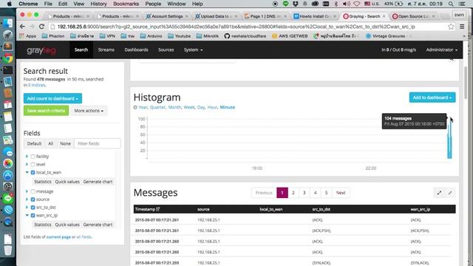The height and width of the screenshot is (266, 473).
Task: Open Finder from the dock
Action: tap(8, 23)
